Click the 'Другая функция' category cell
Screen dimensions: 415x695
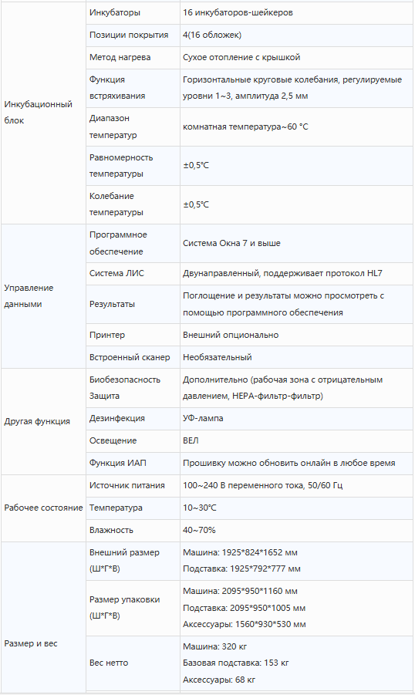pyautogui.click(x=43, y=421)
